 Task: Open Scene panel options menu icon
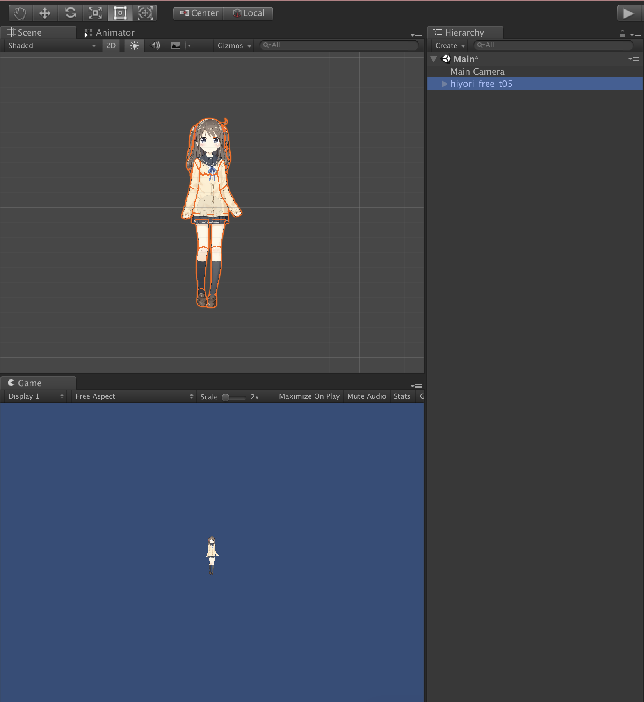416,35
